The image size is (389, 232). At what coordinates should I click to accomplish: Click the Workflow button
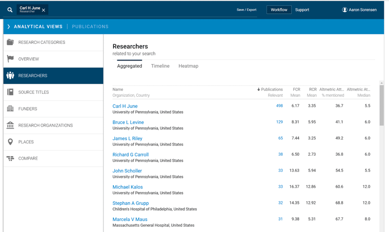[279, 10]
